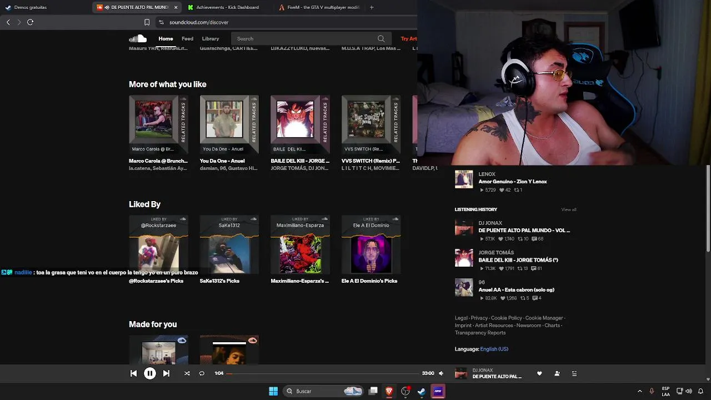Open You Da One - Anuel cover
This screenshot has height=400, width=711.
[x=229, y=125]
